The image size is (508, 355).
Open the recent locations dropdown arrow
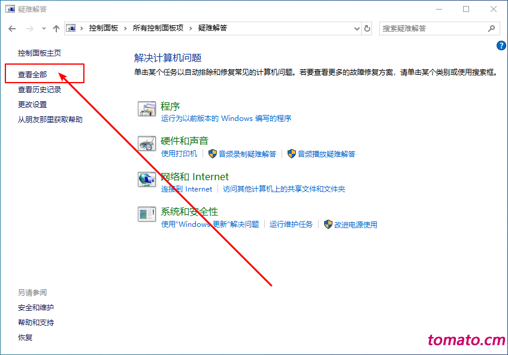pos(44,29)
